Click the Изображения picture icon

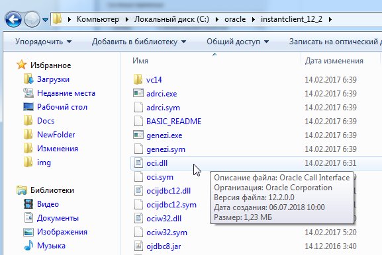click(x=28, y=232)
